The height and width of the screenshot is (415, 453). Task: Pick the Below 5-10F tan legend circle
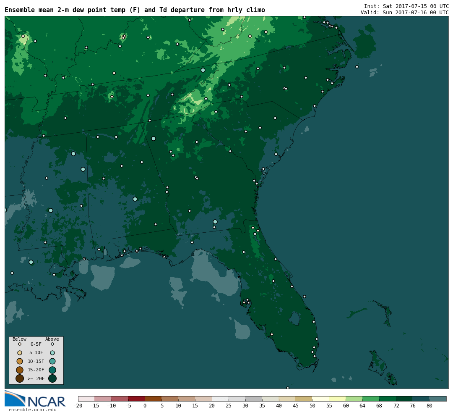(20, 353)
